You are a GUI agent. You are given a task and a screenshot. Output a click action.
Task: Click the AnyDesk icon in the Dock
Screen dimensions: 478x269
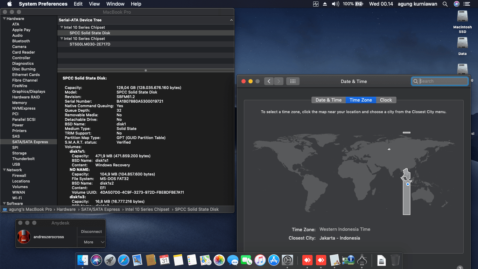[x=307, y=260]
